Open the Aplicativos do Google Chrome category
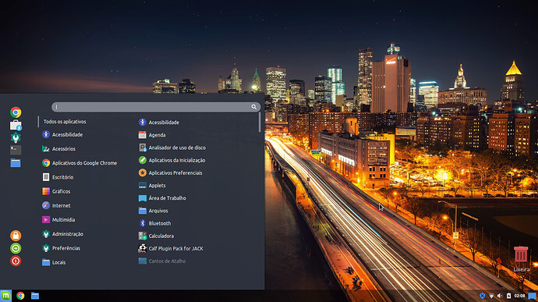This screenshot has width=538, height=302. (x=80, y=163)
